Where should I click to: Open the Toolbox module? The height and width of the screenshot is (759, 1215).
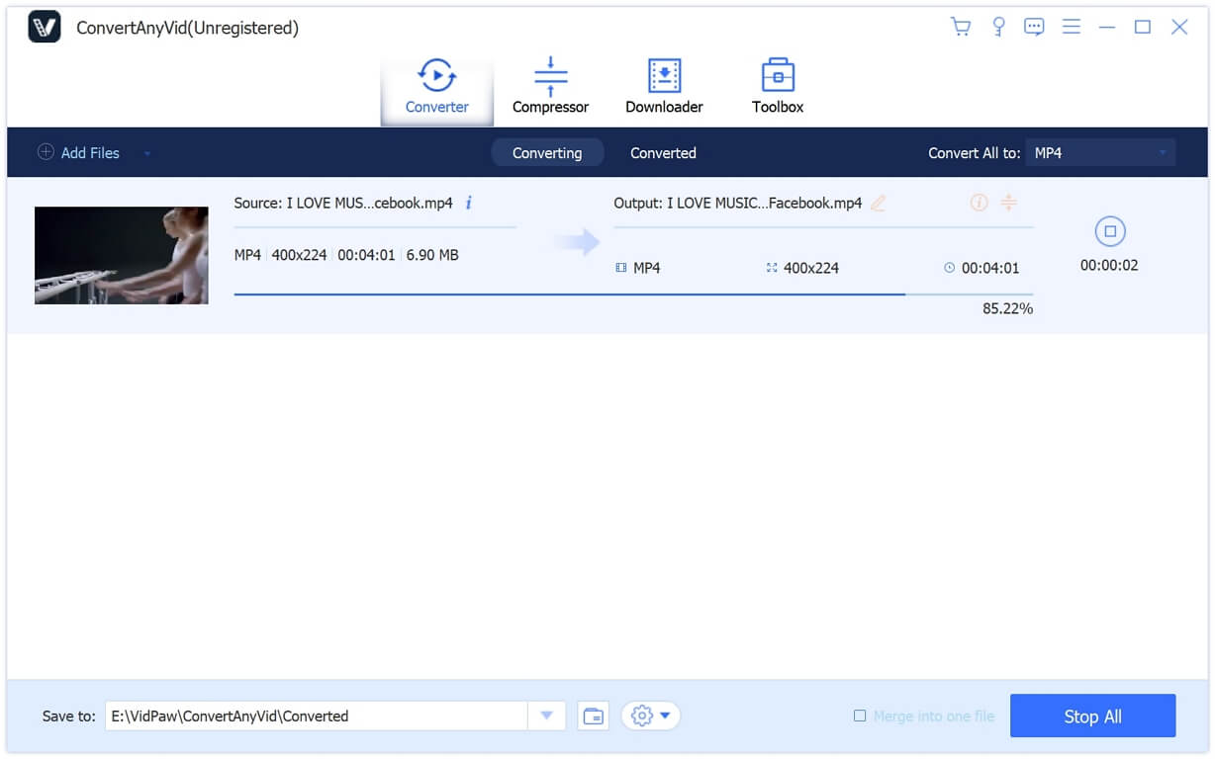click(x=778, y=87)
